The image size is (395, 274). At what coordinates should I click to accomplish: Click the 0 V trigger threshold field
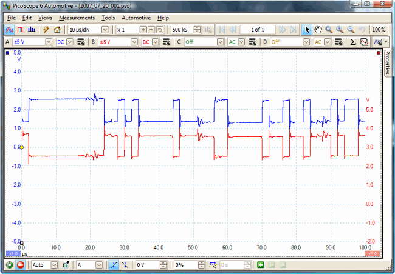pos(149,265)
